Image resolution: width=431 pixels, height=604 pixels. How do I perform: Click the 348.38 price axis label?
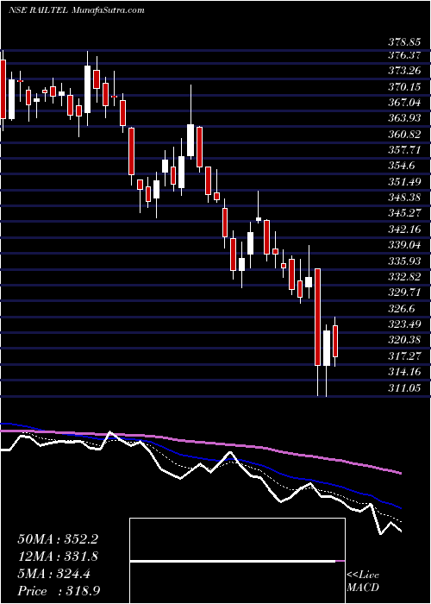pyautogui.click(x=403, y=198)
